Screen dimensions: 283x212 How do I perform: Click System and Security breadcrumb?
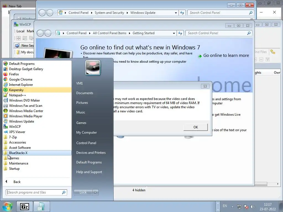click(x=109, y=13)
